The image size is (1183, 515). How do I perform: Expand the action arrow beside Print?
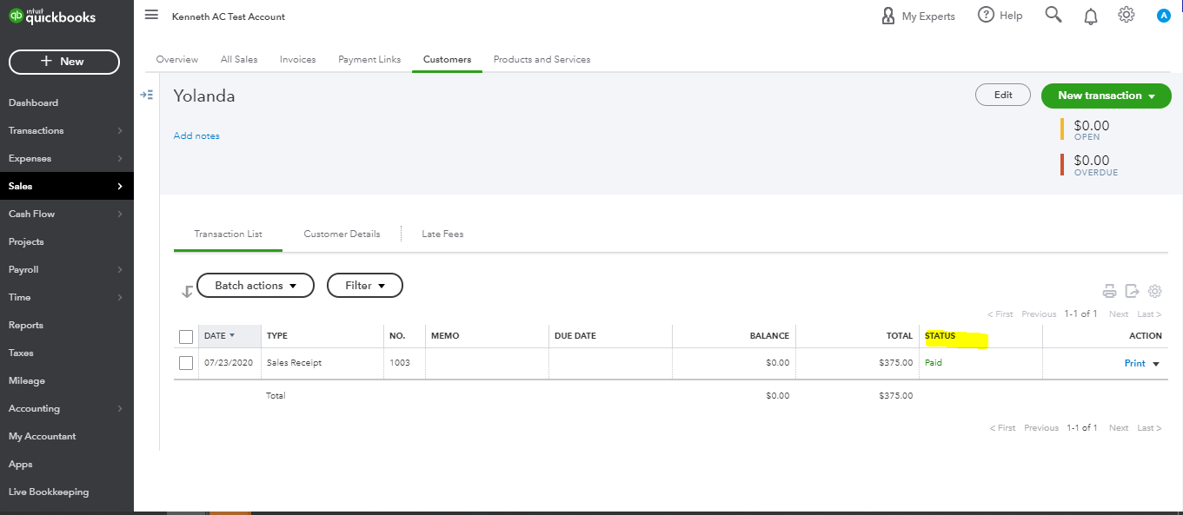coord(1156,364)
